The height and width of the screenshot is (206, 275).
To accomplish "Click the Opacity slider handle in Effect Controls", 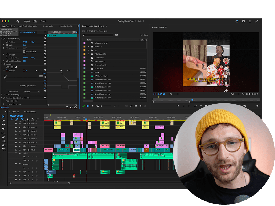I will (x=5, y=78).
